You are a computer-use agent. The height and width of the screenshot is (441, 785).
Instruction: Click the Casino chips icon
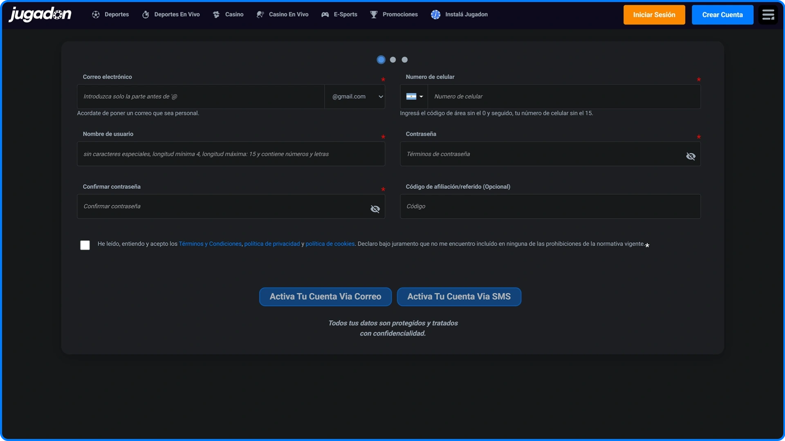(216, 15)
